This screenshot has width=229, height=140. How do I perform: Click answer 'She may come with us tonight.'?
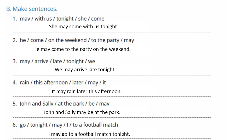[84, 27]
